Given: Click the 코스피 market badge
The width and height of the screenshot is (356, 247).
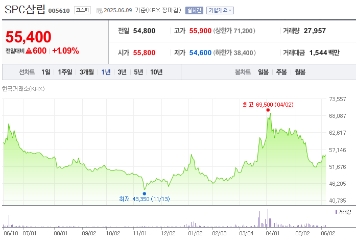Looking at the screenshot, I should (x=82, y=10).
